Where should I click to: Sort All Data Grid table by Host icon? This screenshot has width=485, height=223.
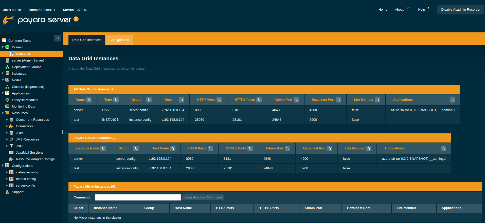[182, 100]
